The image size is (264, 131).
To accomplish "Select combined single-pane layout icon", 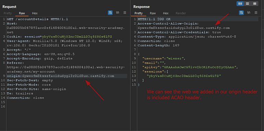I will tap(254, 3).
